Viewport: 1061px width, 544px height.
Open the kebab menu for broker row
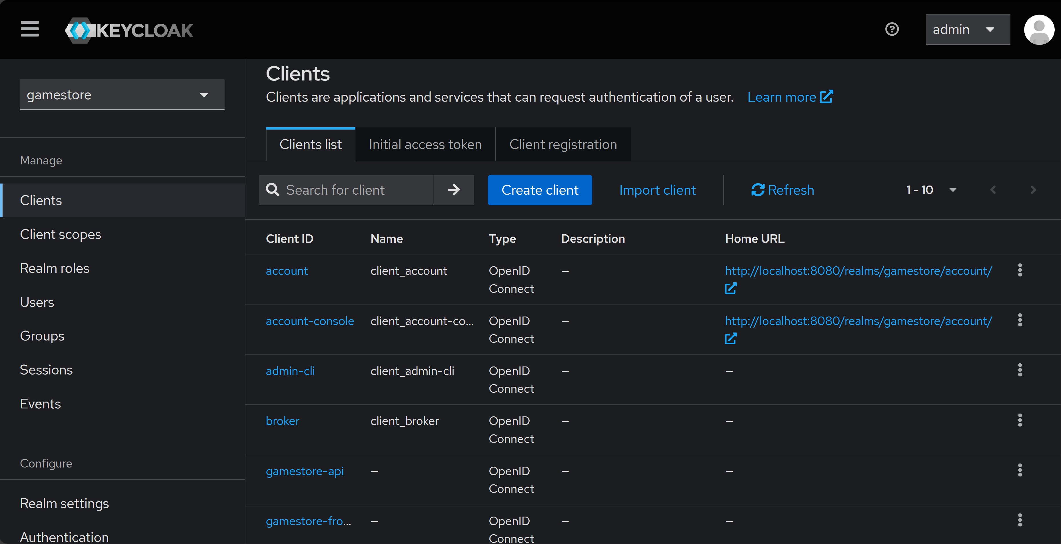point(1020,420)
